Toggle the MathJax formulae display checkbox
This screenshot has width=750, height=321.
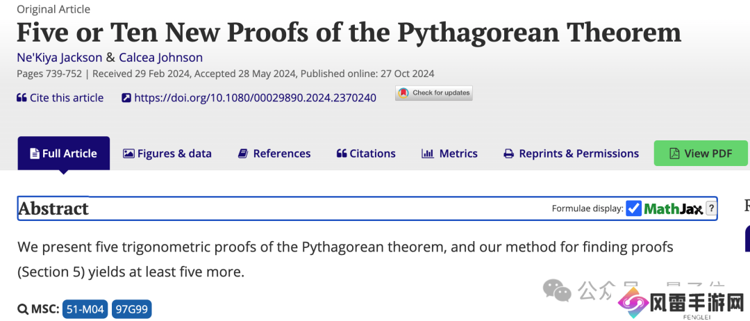point(633,208)
